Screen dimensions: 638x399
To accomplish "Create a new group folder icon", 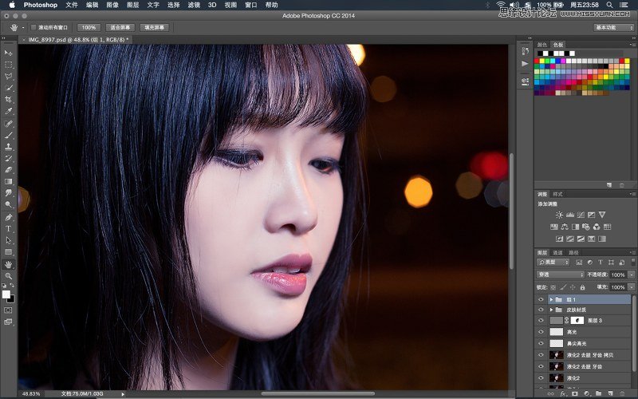I will [x=599, y=393].
